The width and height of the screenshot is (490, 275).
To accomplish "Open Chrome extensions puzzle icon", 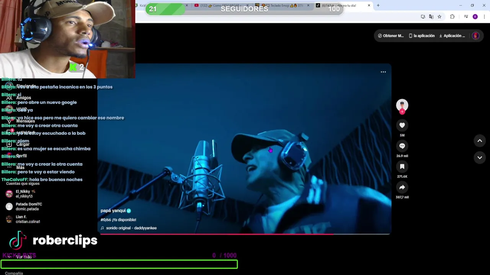I will pos(452,17).
